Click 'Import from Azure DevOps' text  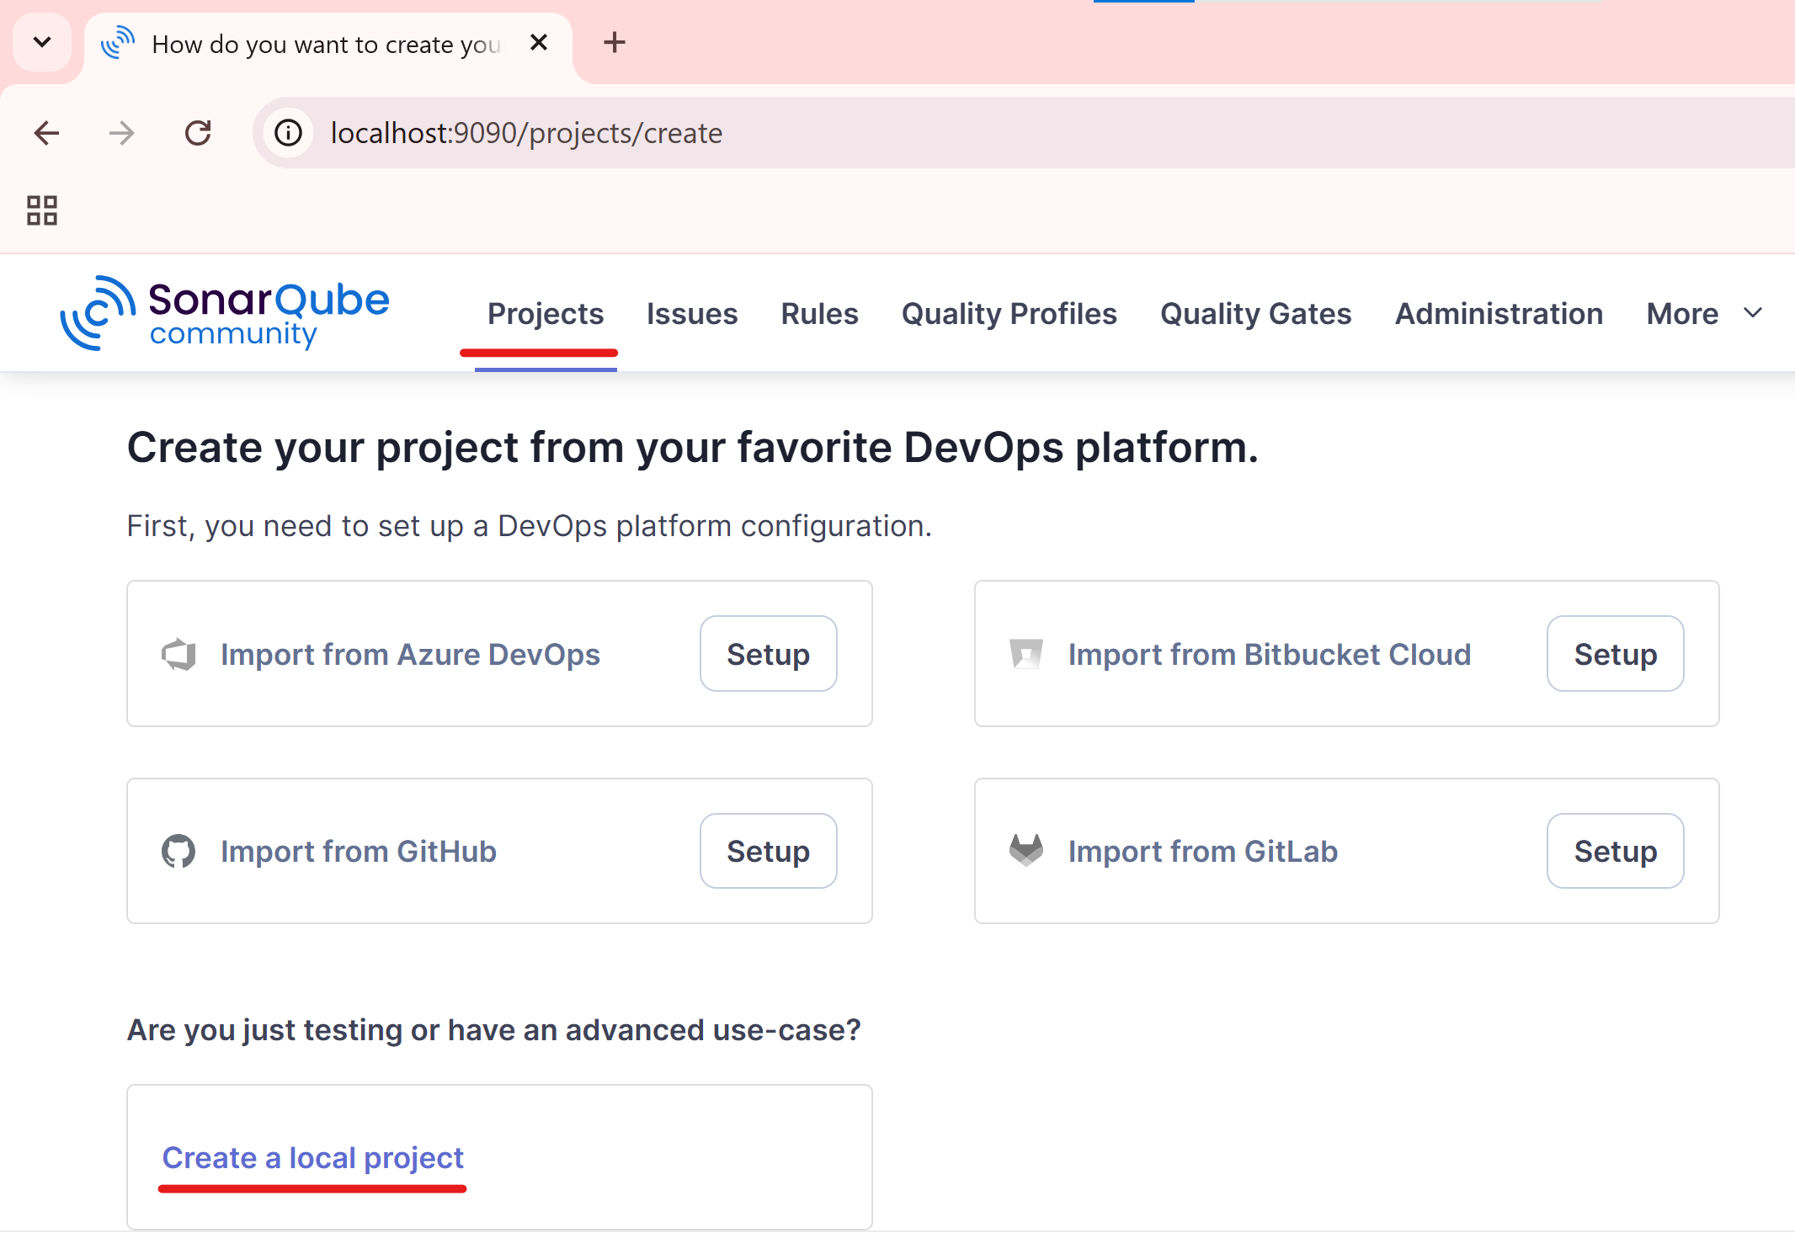coord(410,655)
